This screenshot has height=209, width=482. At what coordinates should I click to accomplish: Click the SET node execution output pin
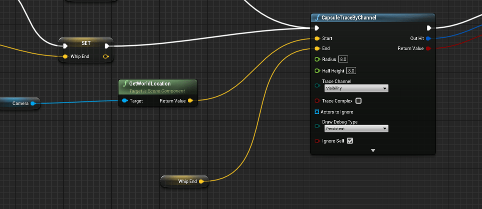point(107,46)
